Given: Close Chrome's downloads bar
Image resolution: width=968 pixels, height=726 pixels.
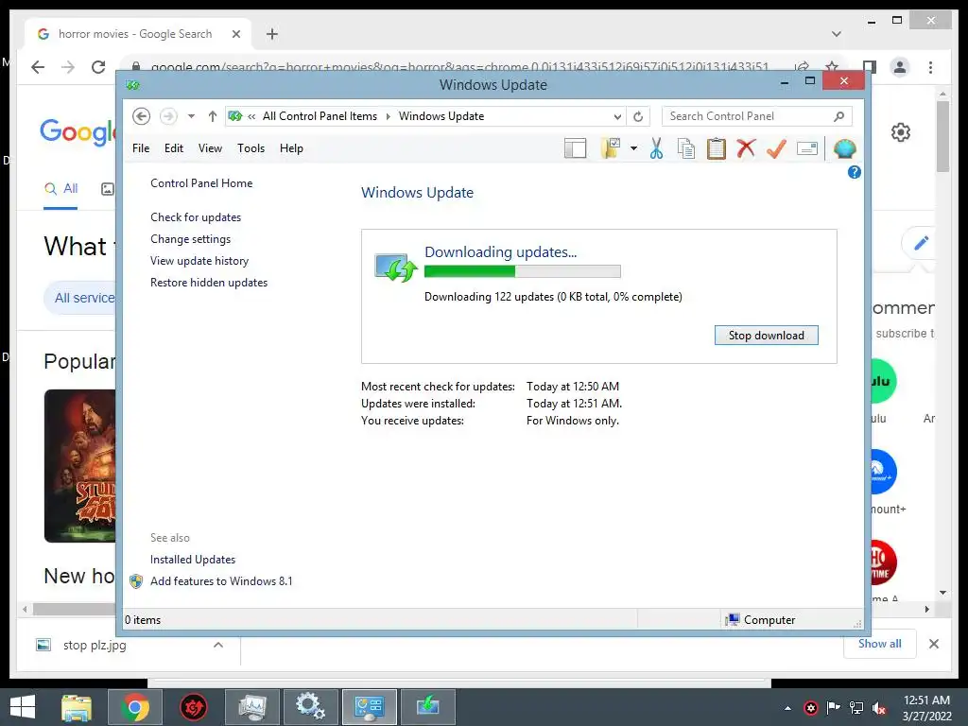Looking at the screenshot, I should 934,644.
